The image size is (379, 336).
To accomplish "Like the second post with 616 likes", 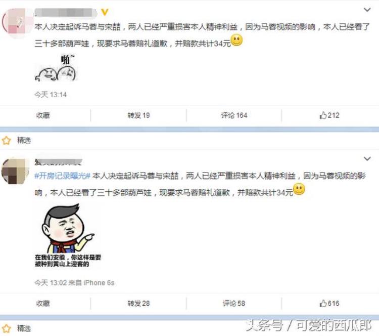I will coord(329,303).
